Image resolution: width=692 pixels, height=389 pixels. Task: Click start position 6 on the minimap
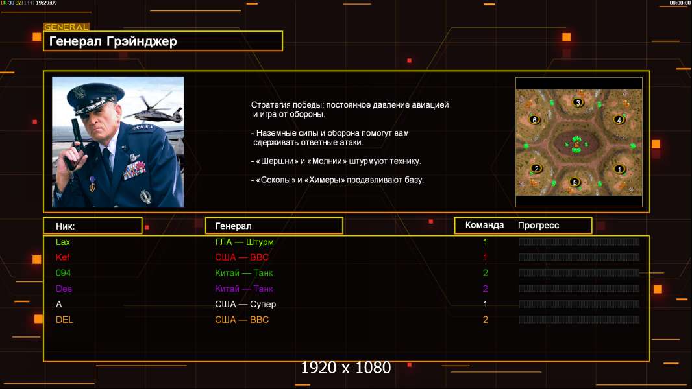click(x=534, y=120)
